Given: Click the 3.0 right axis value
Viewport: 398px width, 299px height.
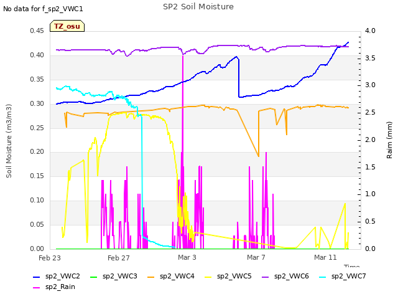Looking at the screenshot, I should click(370, 85).
